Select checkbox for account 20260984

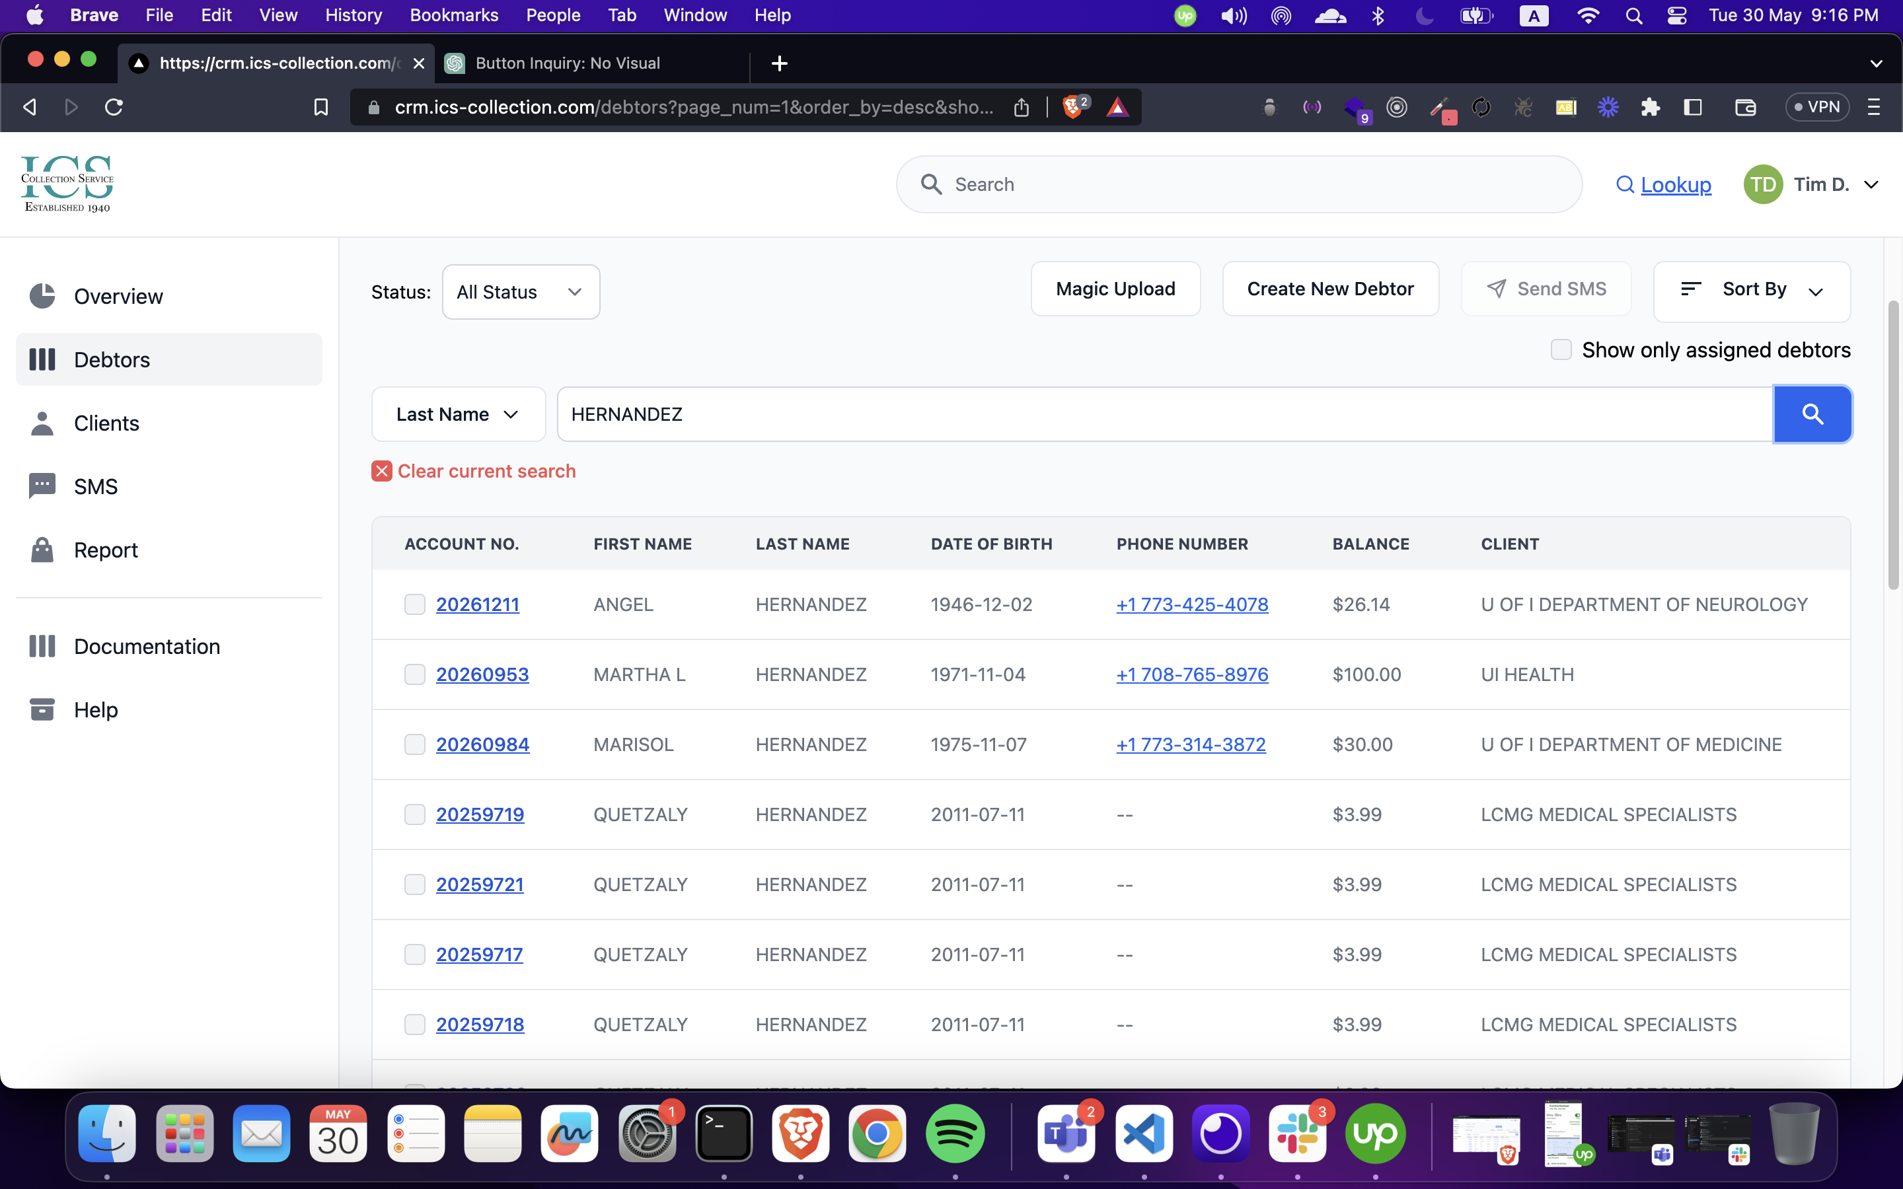[414, 744]
